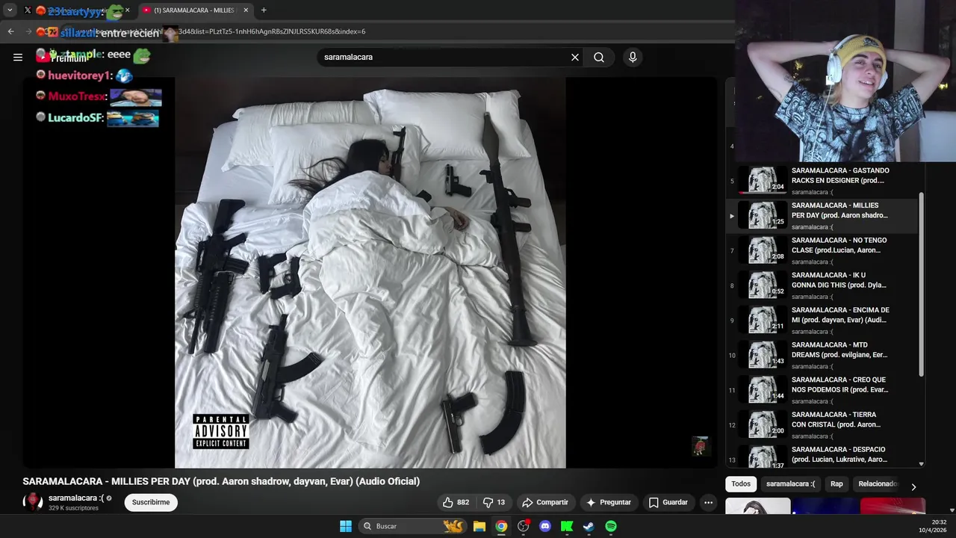
Task: Open the Windows Start menu
Action: pos(346,526)
